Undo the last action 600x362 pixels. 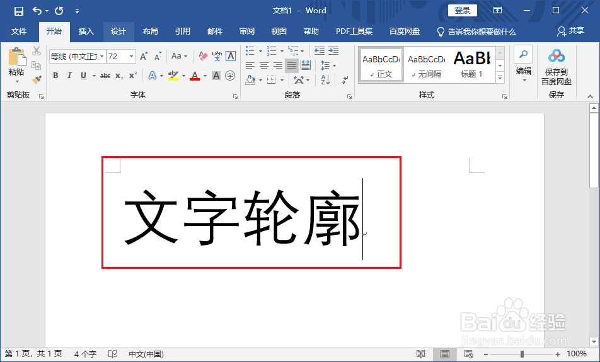[x=37, y=11]
